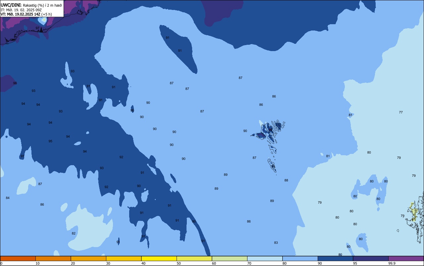Pick the bright yellow 40–50 legend swatch
The image size is (424, 266).
(x=159, y=258)
